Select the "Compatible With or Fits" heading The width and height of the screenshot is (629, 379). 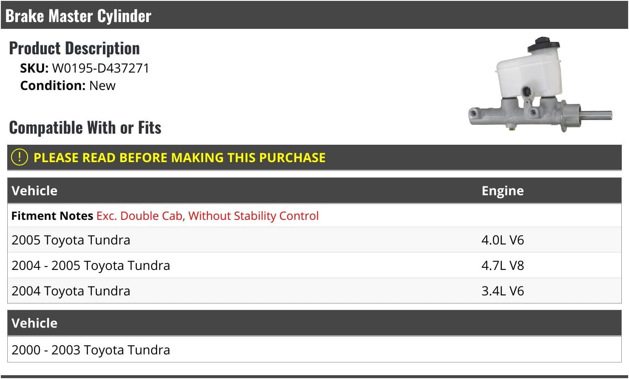(x=85, y=128)
